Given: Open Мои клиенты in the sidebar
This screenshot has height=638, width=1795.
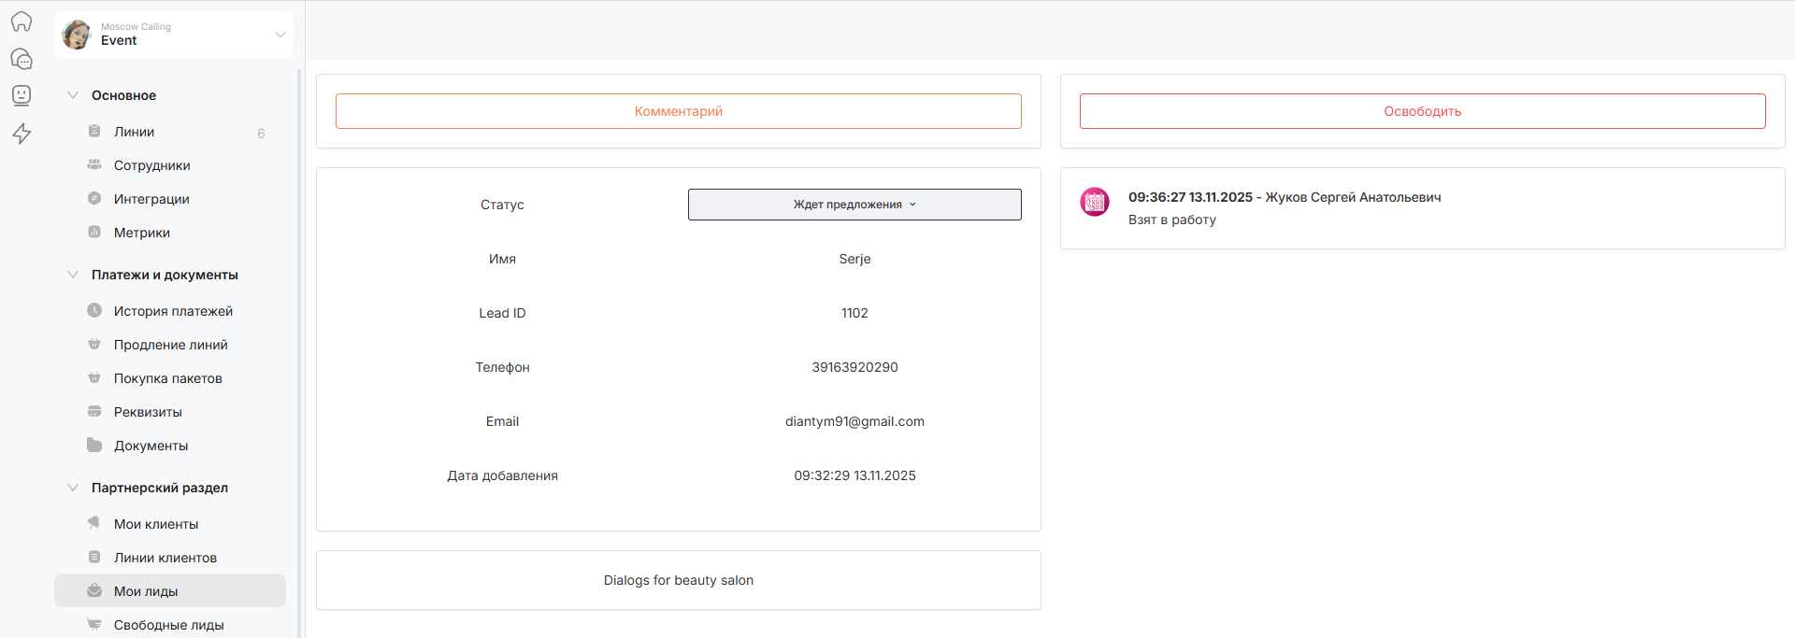Looking at the screenshot, I should (x=156, y=524).
